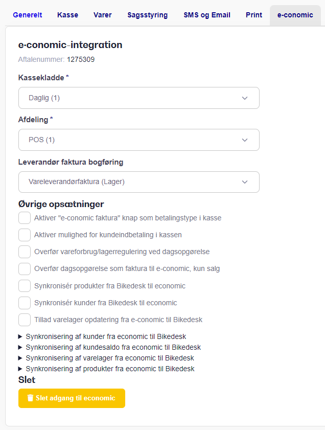Check Aktiver mulighed for kundeindbetaling i kassen

pyautogui.click(x=25, y=235)
